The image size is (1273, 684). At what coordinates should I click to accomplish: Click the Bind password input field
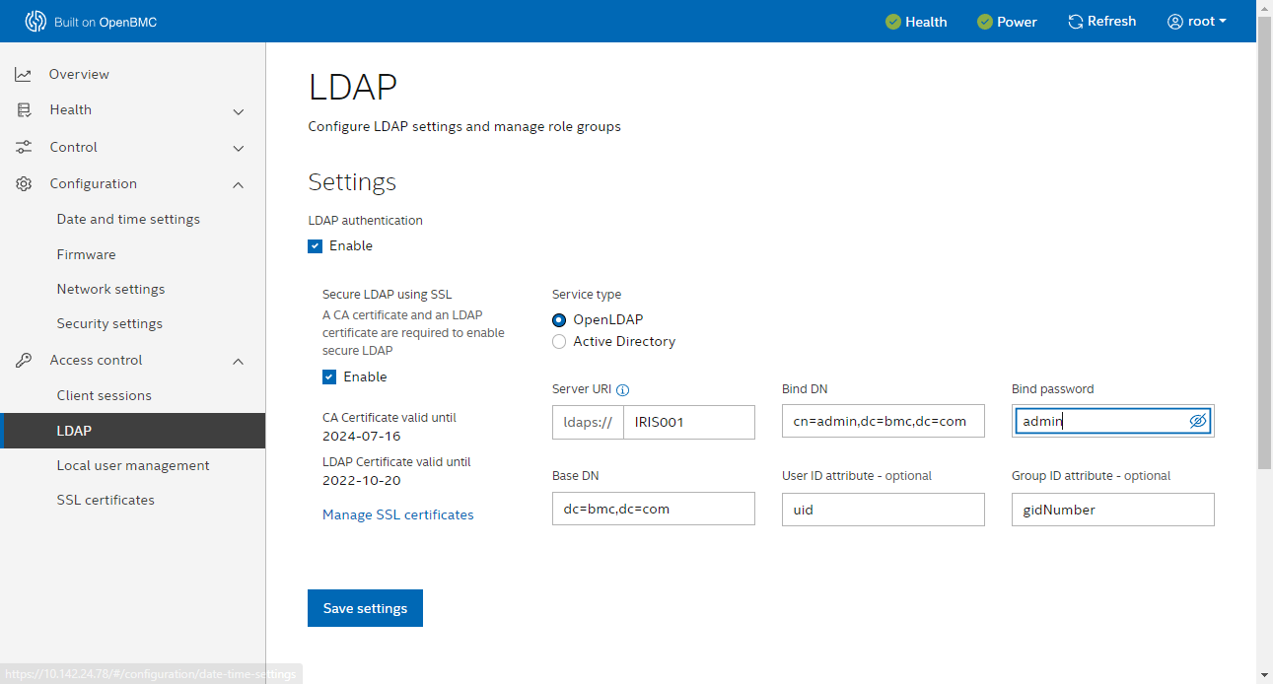(1113, 422)
